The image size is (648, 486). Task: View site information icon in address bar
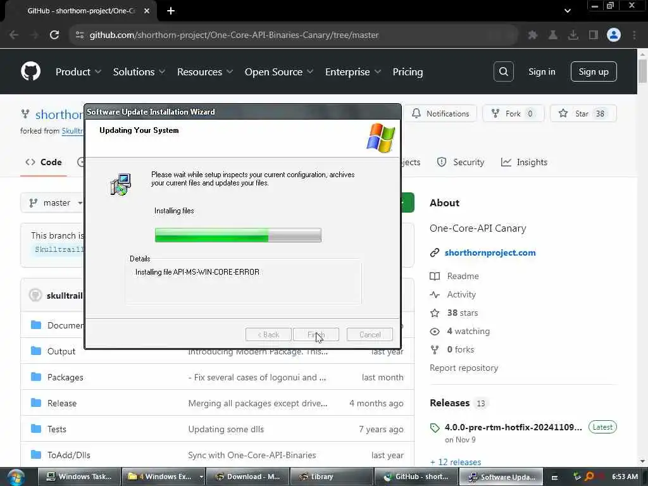[x=80, y=35]
